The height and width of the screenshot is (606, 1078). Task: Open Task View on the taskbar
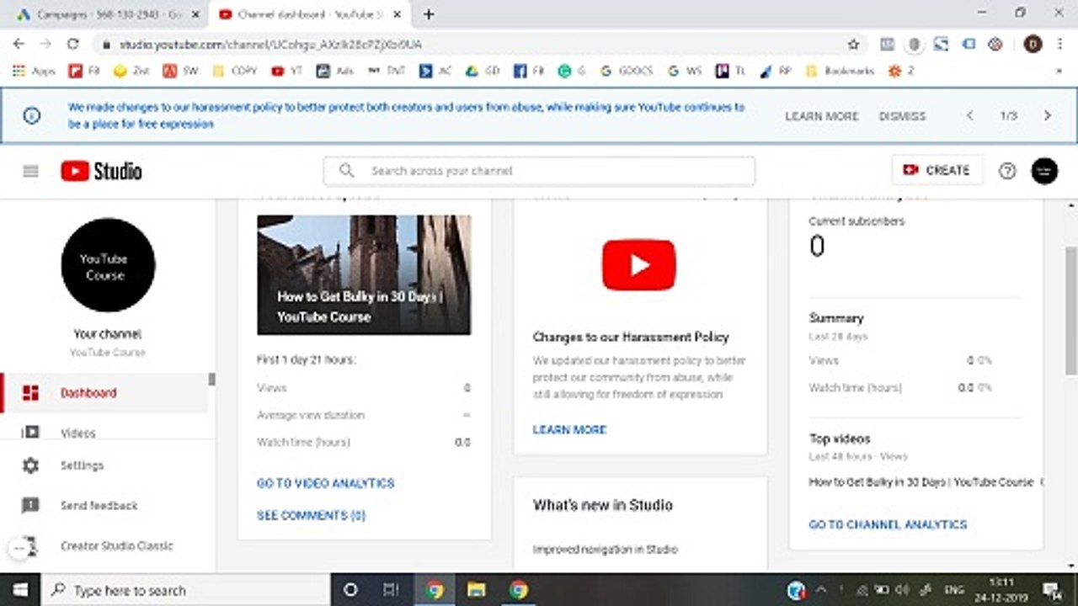[391, 590]
